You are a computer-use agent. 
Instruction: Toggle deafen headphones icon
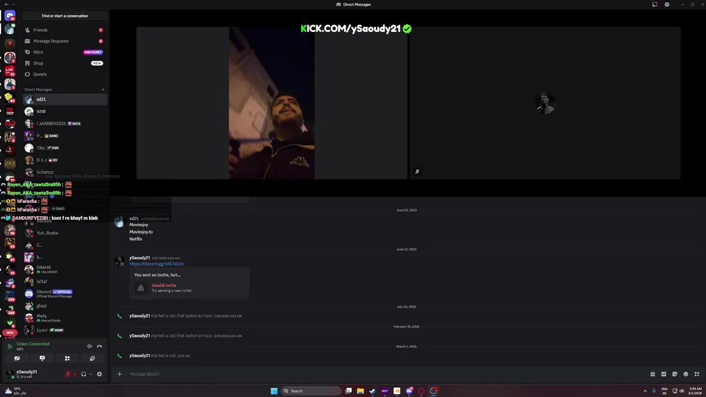(x=83, y=374)
